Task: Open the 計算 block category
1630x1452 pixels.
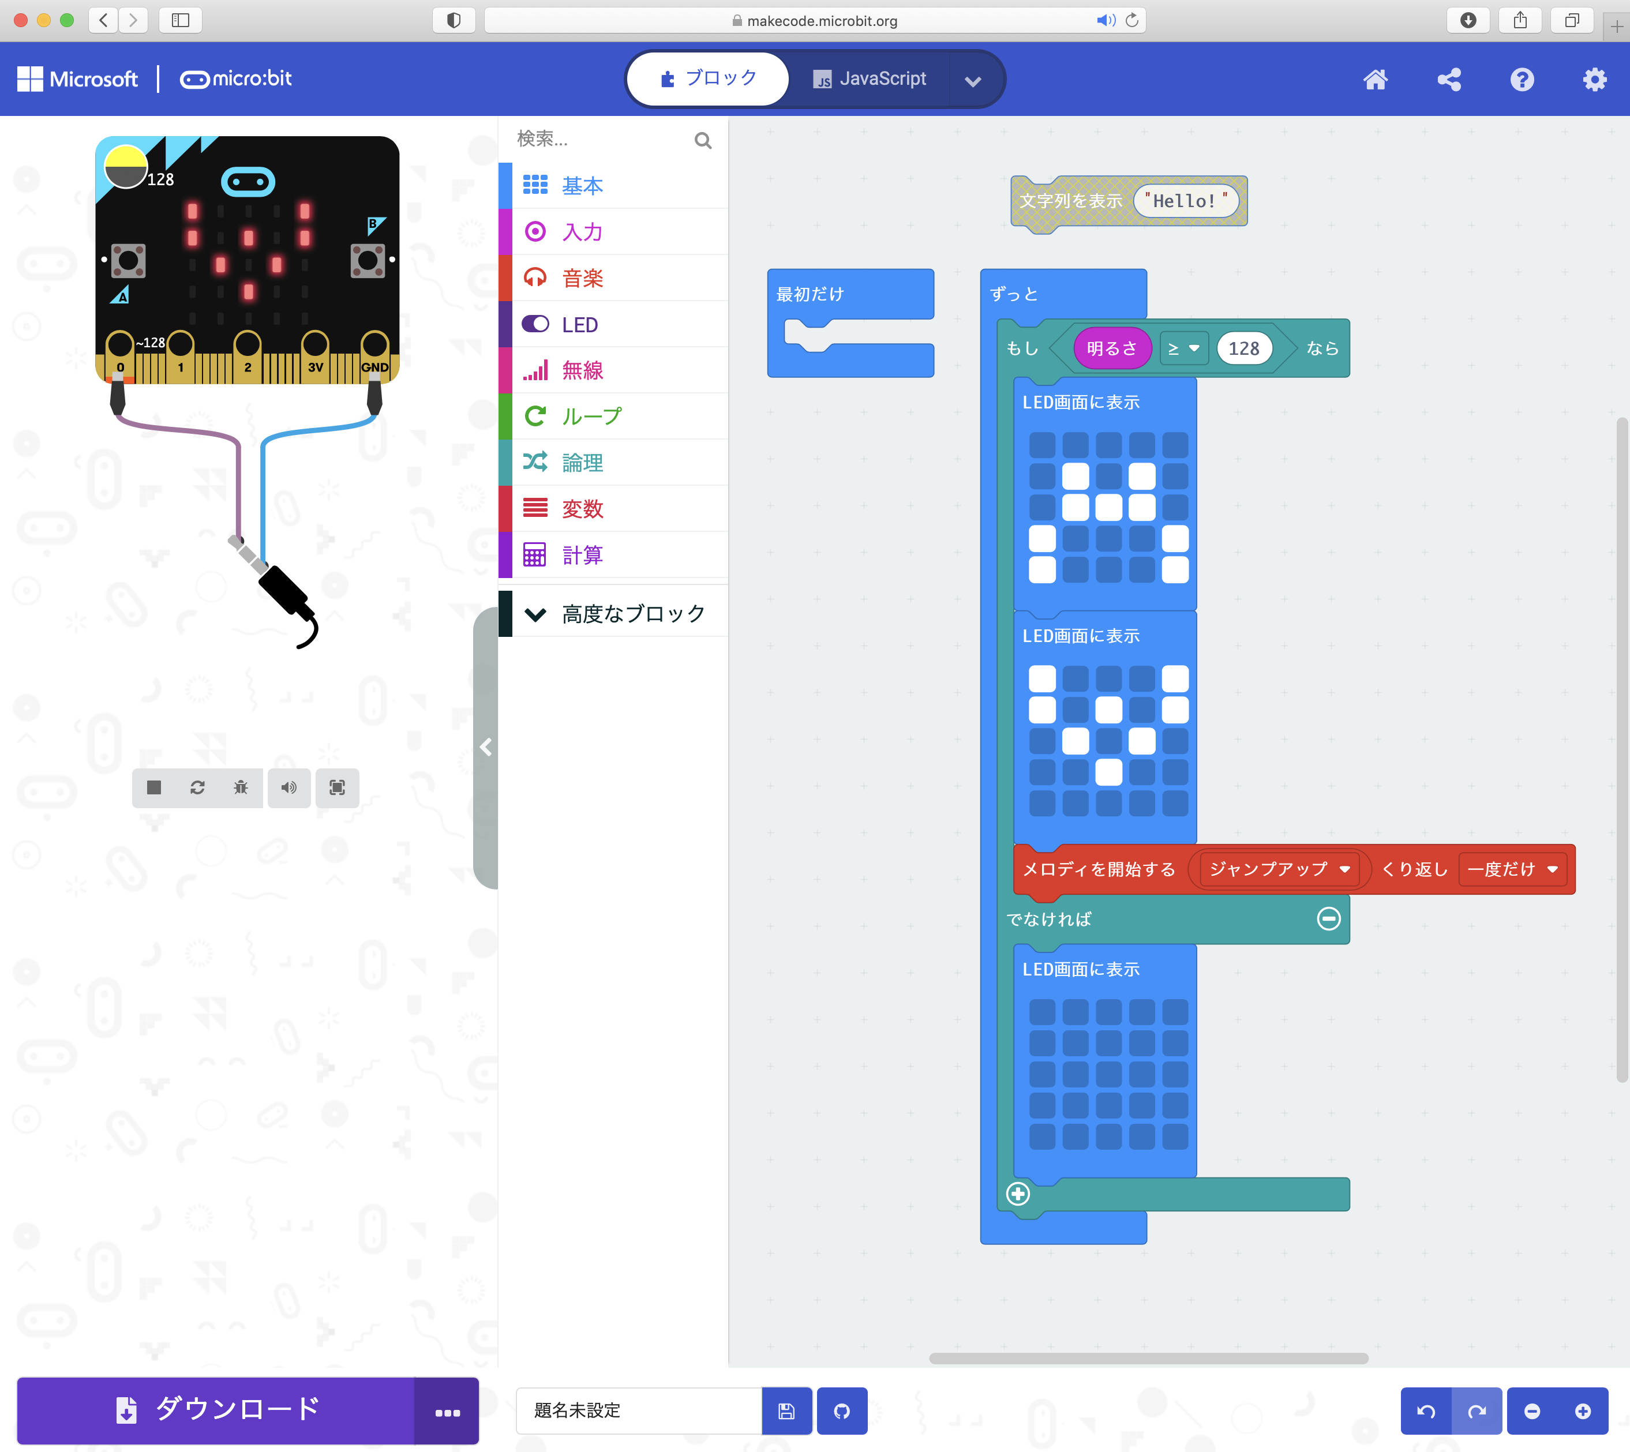Action: click(x=613, y=556)
